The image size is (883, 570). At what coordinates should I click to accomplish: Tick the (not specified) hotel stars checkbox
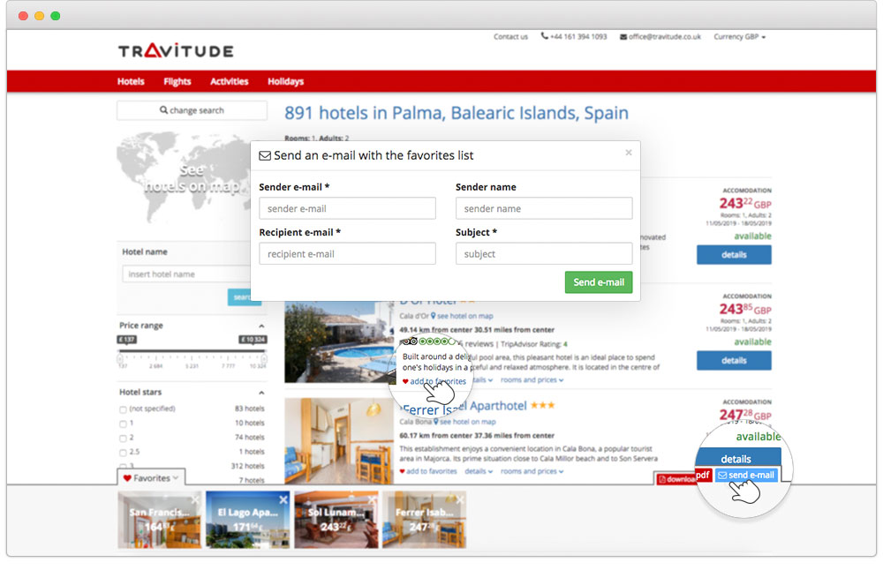pyautogui.click(x=123, y=409)
